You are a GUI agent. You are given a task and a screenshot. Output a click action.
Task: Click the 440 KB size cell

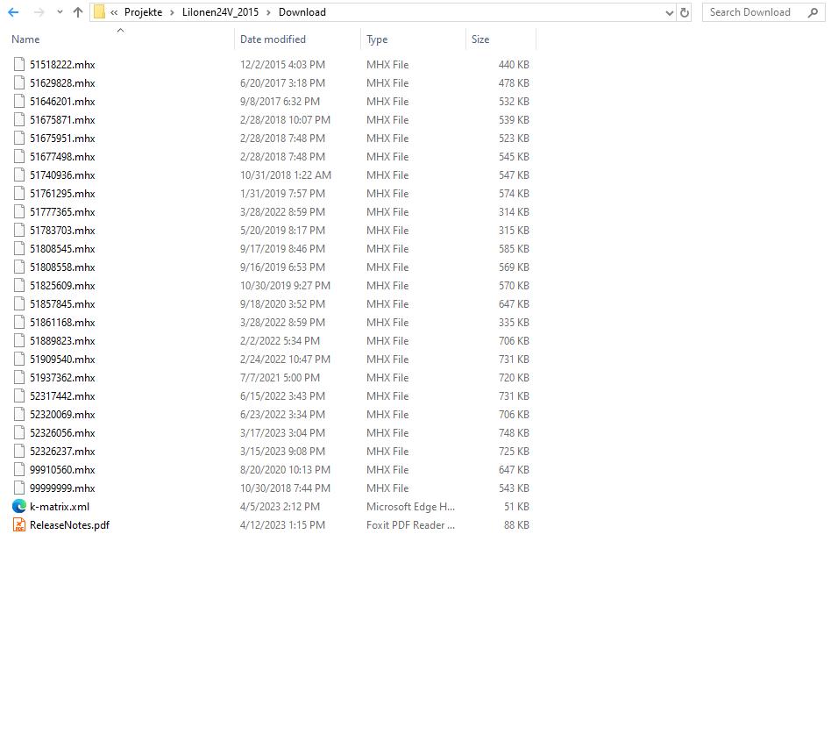point(514,65)
